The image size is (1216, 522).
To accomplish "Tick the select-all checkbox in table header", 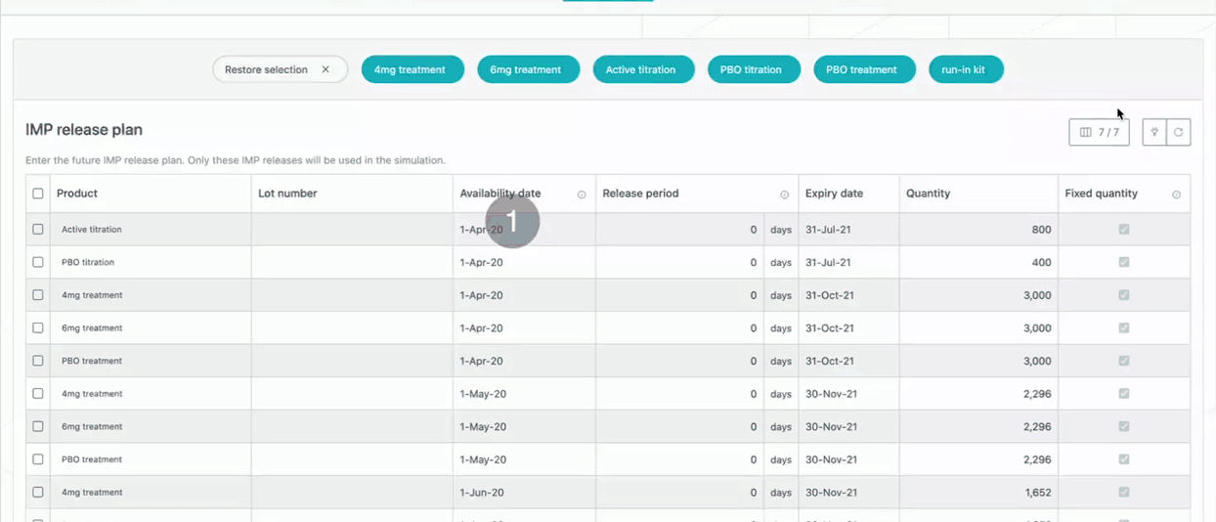I will click(38, 194).
